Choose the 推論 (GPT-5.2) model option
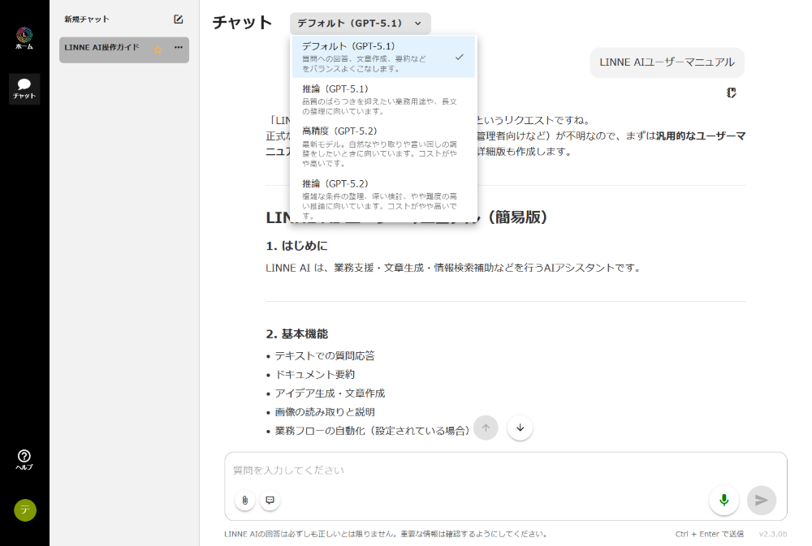Screen dimensions: 812x546 click(383, 198)
